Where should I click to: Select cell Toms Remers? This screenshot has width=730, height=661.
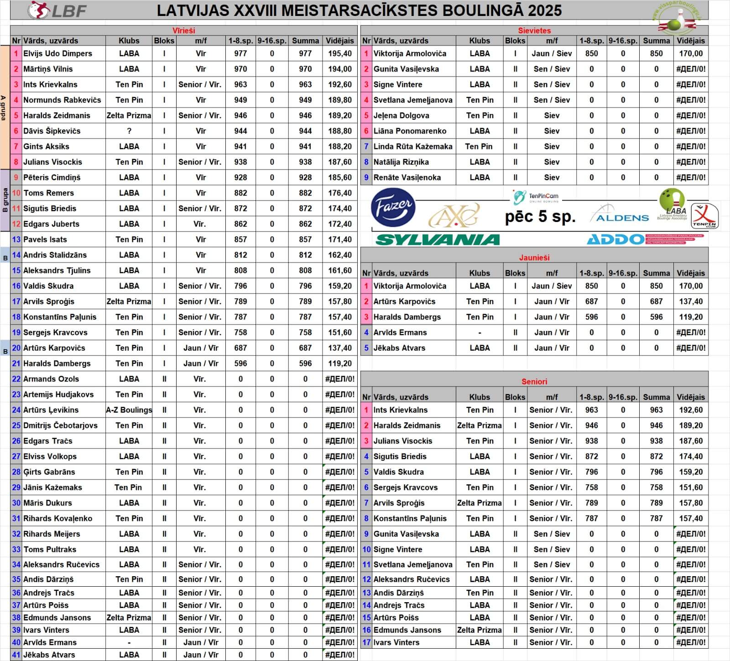point(64,193)
